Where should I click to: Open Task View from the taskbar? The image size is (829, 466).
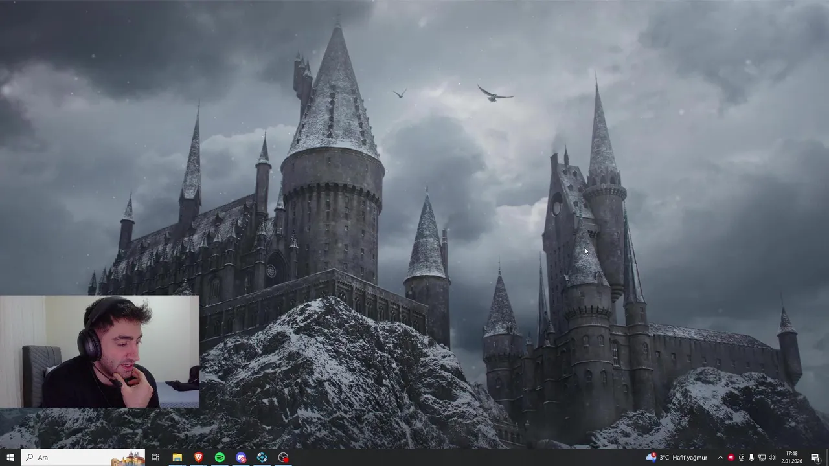(x=155, y=458)
